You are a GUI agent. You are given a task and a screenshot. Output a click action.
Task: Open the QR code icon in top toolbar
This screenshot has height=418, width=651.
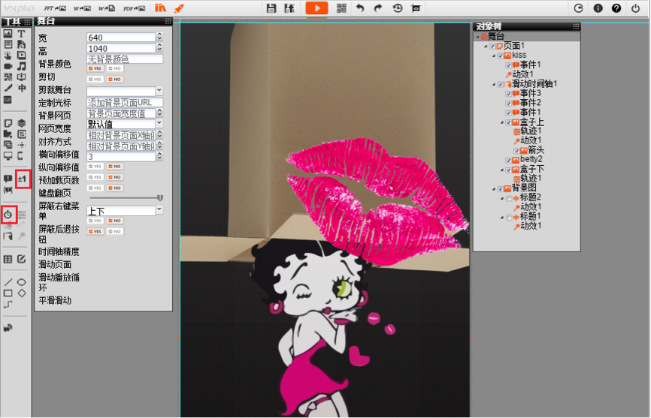341,8
